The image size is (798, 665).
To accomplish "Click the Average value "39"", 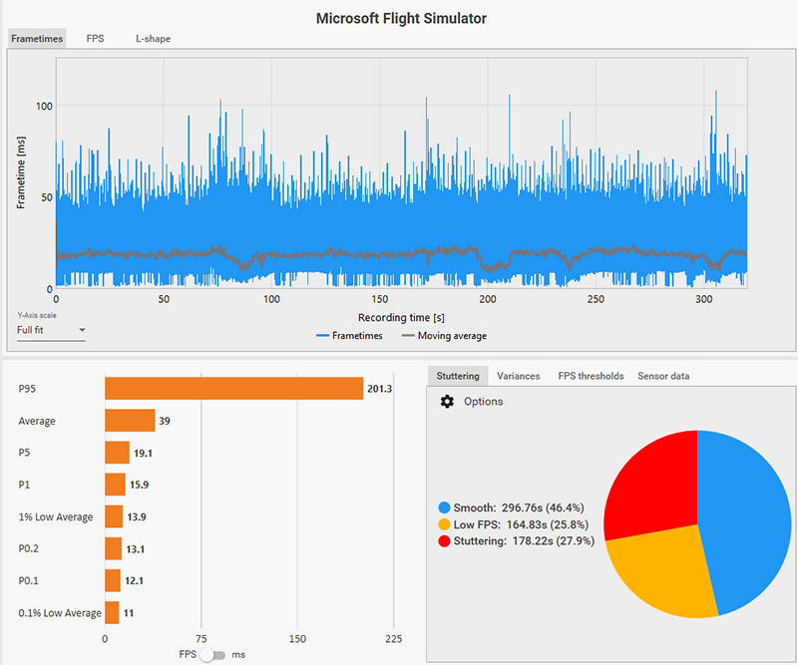I will (x=165, y=421).
